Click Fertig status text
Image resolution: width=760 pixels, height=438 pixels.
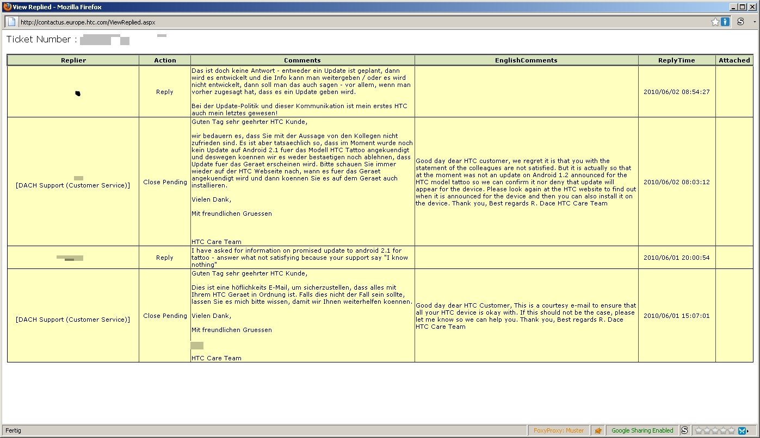[14, 430]
